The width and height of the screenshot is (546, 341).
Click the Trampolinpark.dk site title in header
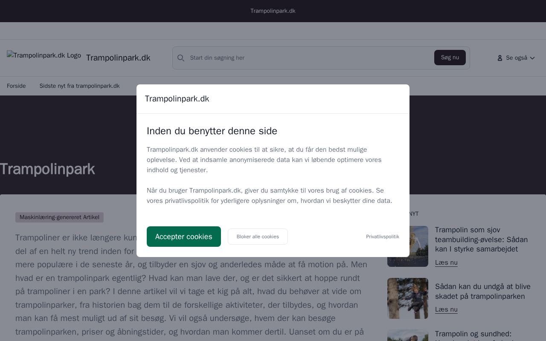point(118,58)
